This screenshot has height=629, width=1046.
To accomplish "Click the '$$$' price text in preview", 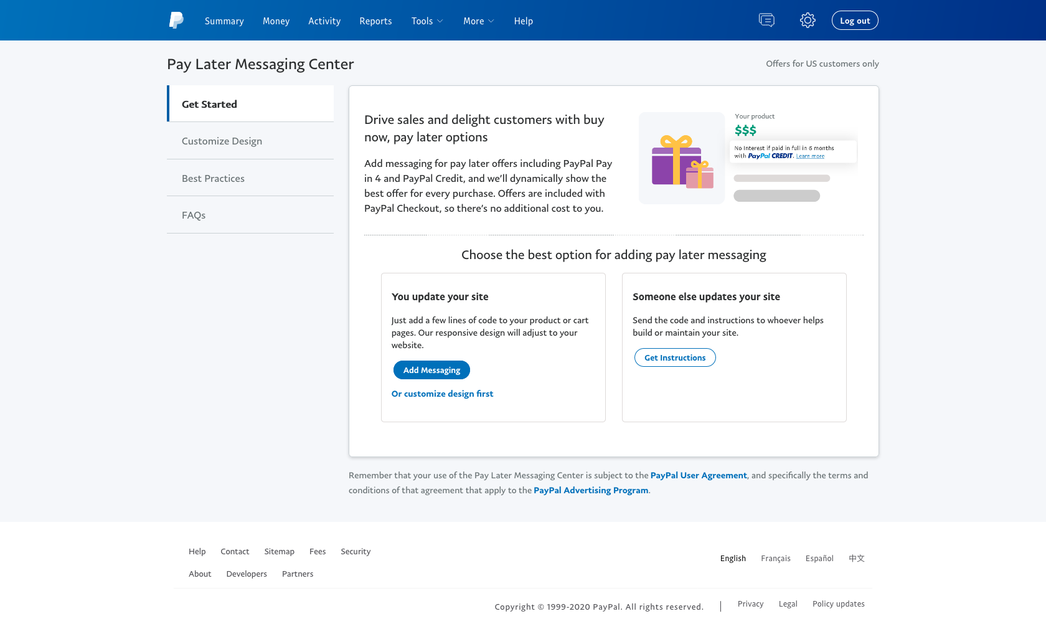I will 745,130.
